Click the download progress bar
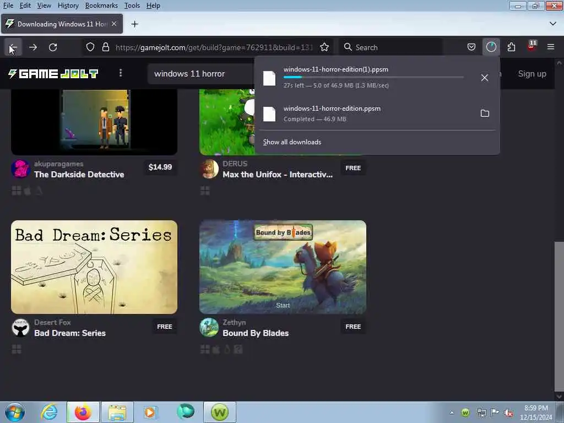The height and width of the screenshot is (423, 564). click(x=373, y=77)
